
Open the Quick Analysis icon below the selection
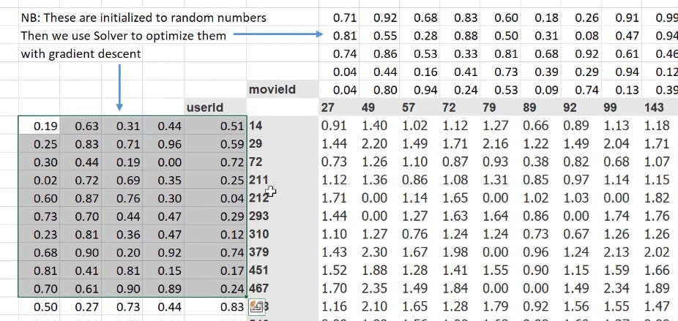(x=257, y=308)
